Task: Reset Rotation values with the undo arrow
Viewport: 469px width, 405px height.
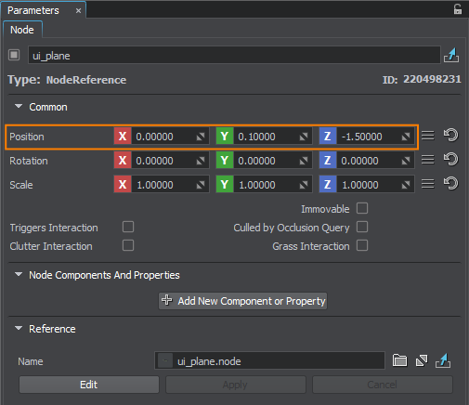Action: click(x=450, y=160)
